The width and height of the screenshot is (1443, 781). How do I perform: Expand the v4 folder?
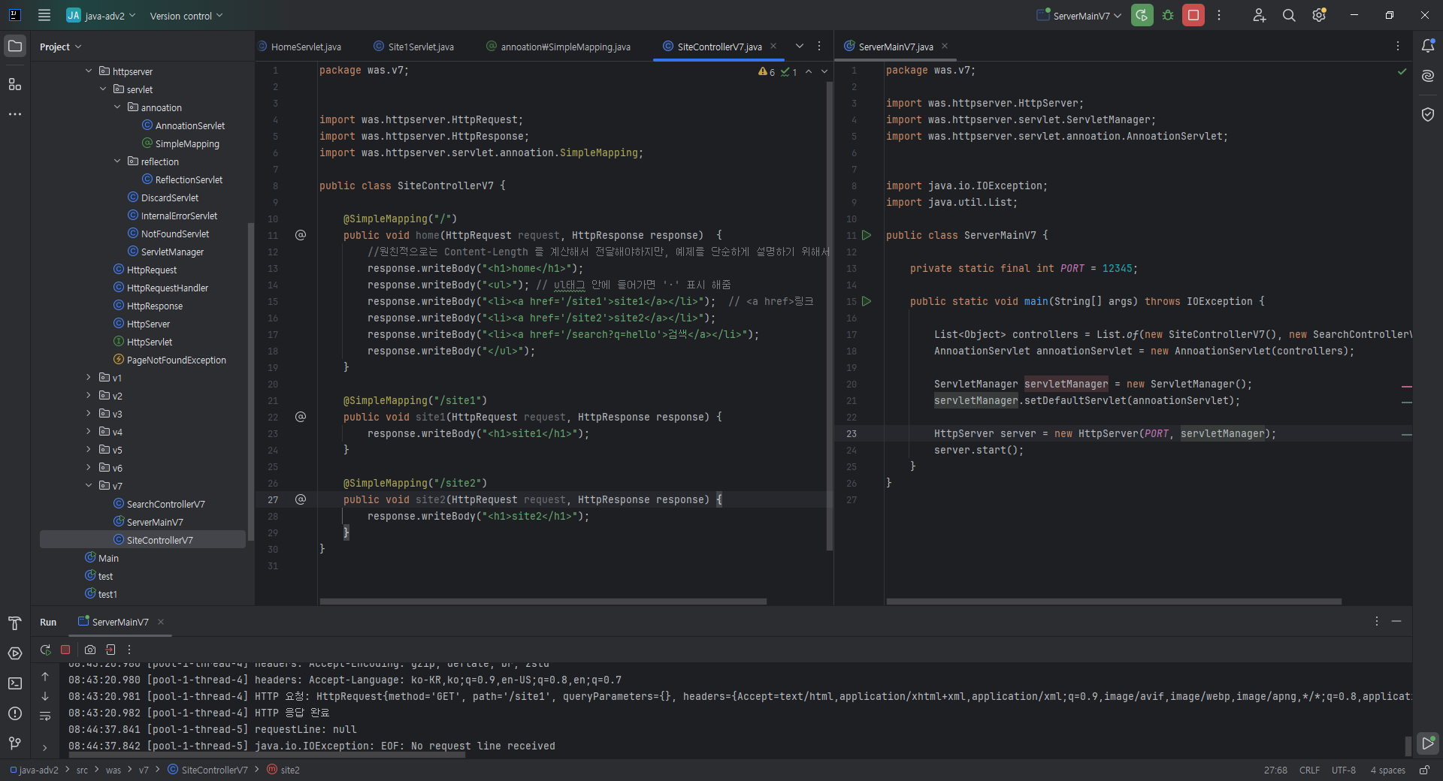(89, 431)
